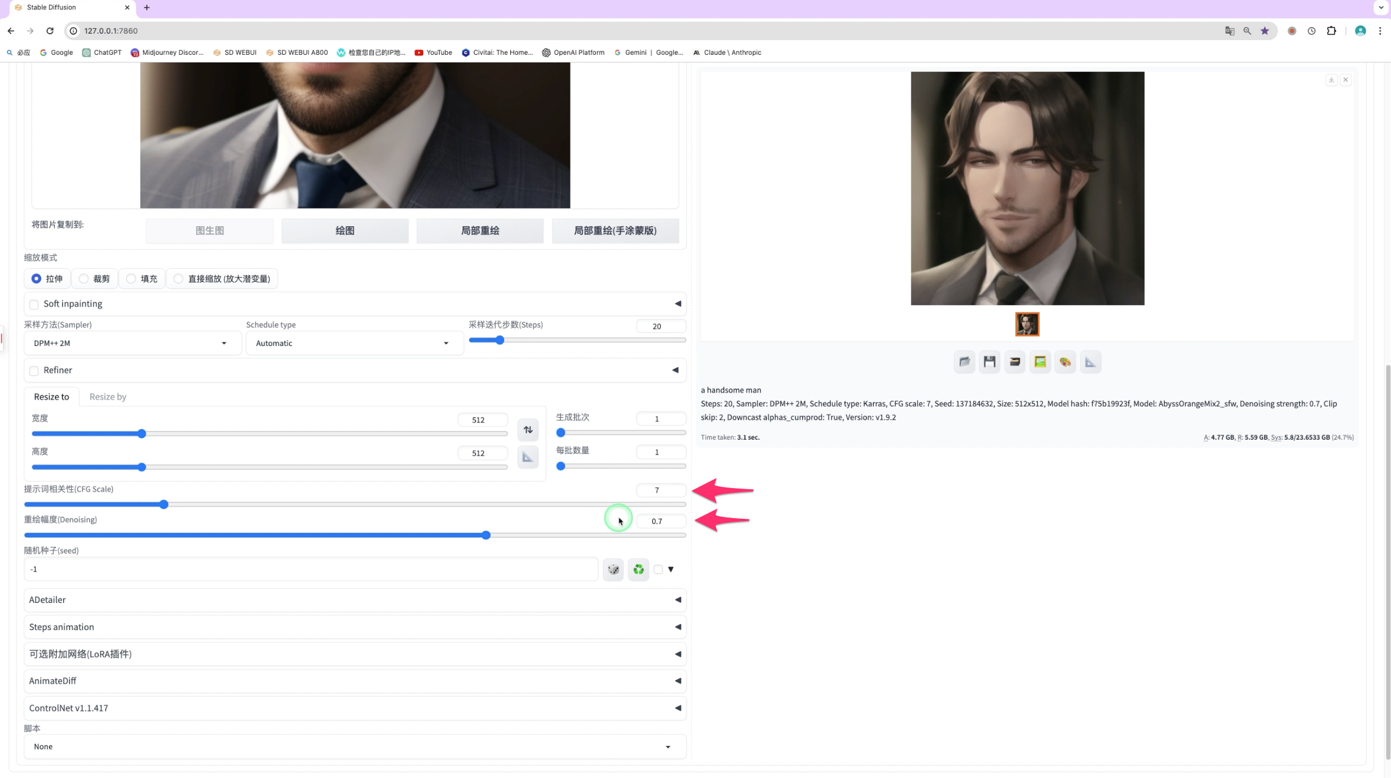Open the 脚本 None dropdown

(x=355, y=747)
